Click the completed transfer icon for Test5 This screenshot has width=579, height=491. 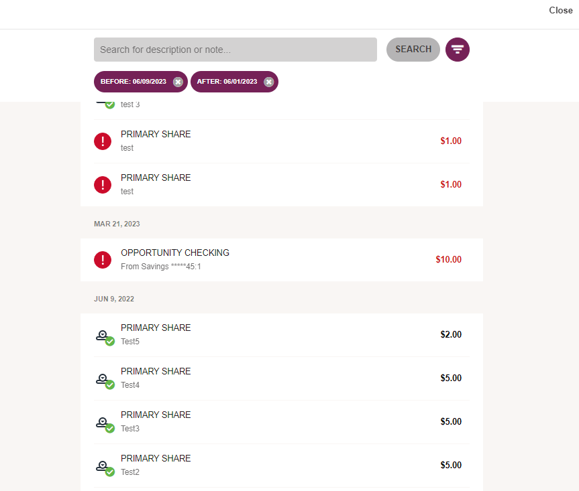[x=105, y=338]
